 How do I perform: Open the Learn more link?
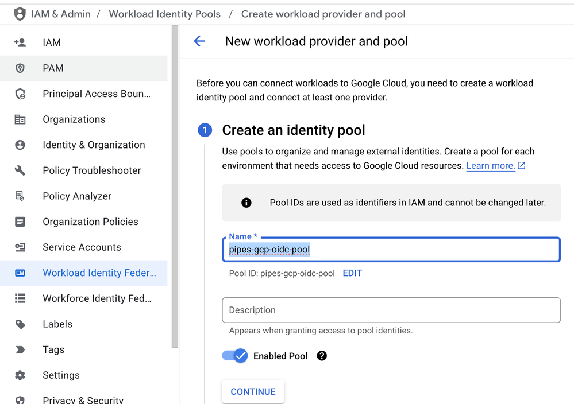[x=491, y=166]
